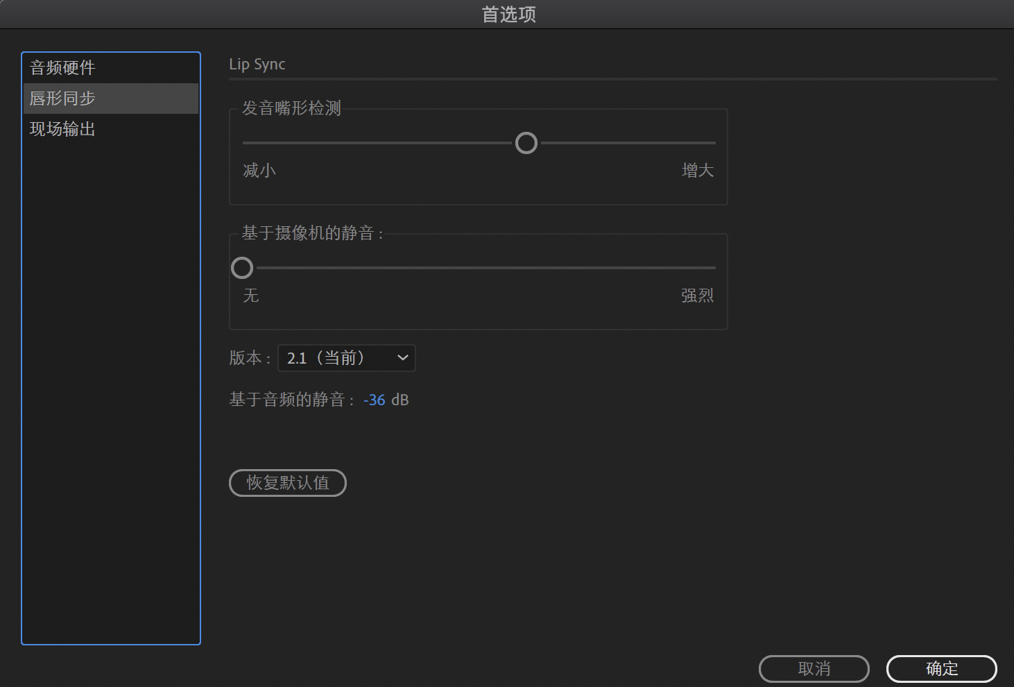Select the 唇形同步 category in sidebar
1014x687 pixels.
tap(62, 99)
